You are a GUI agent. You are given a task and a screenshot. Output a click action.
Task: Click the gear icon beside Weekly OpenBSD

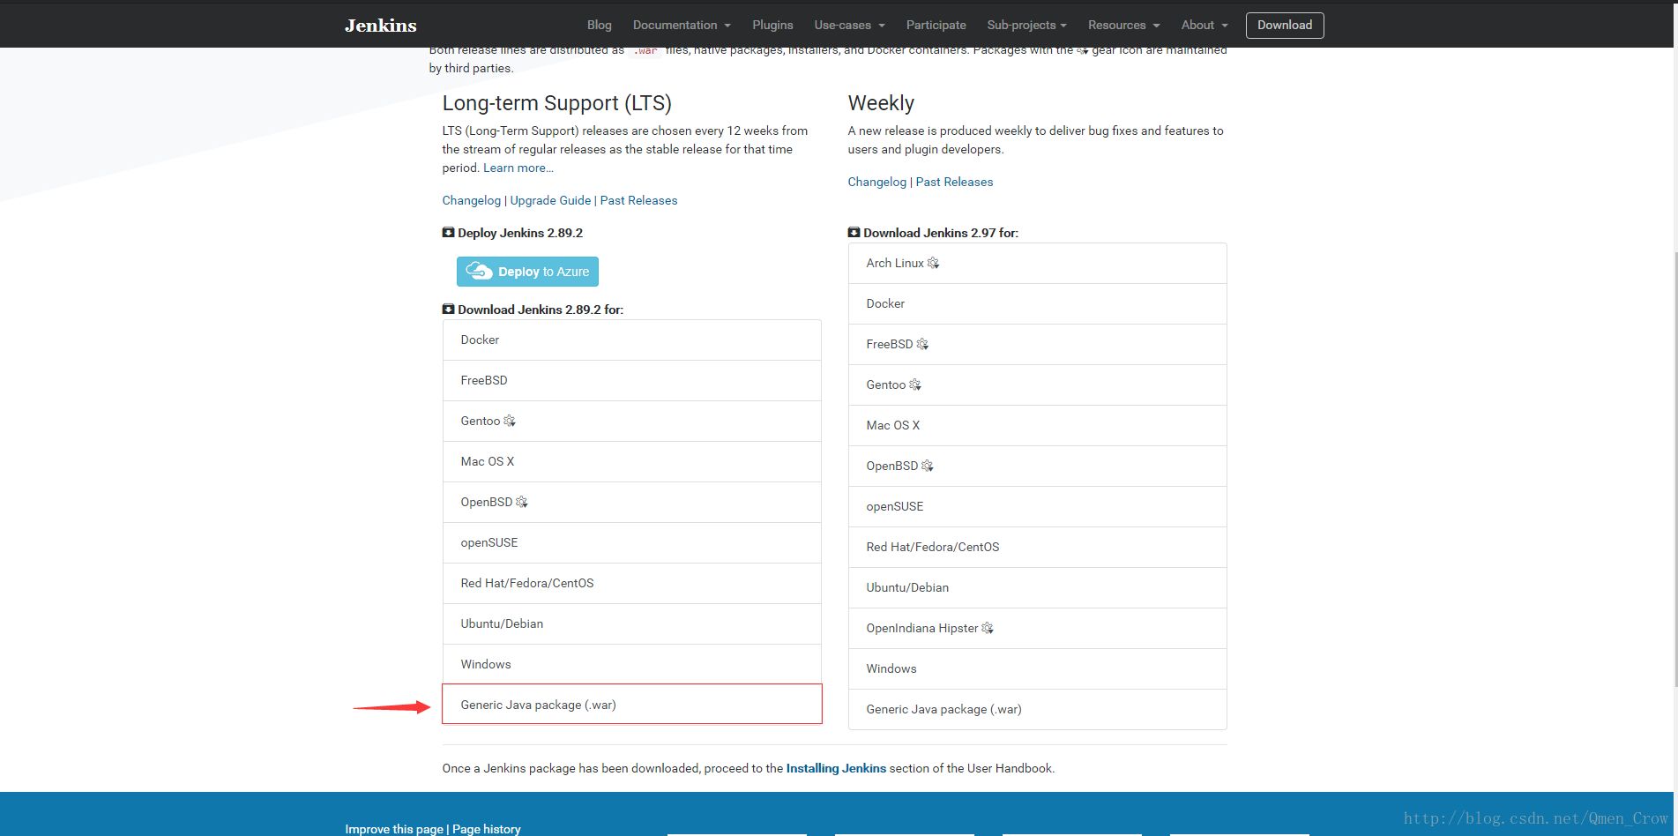[928, 466]
